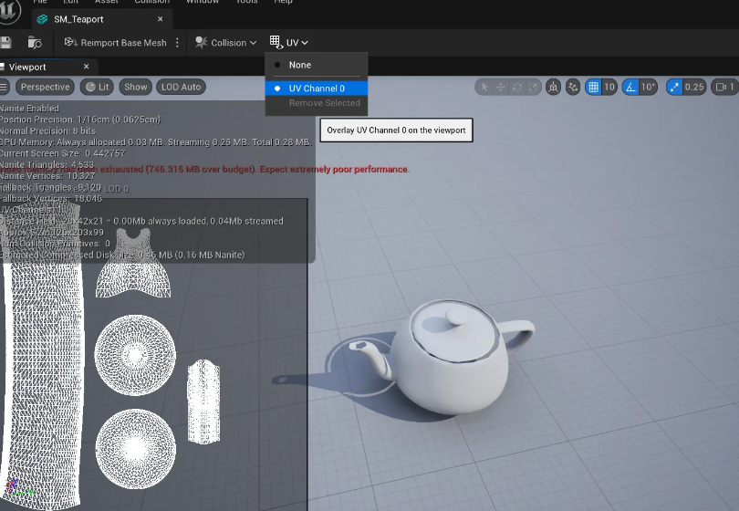This screenshot has width=739, height=511.
Task: Open the Lit view mode dropdown
Action: click(97, 87)
